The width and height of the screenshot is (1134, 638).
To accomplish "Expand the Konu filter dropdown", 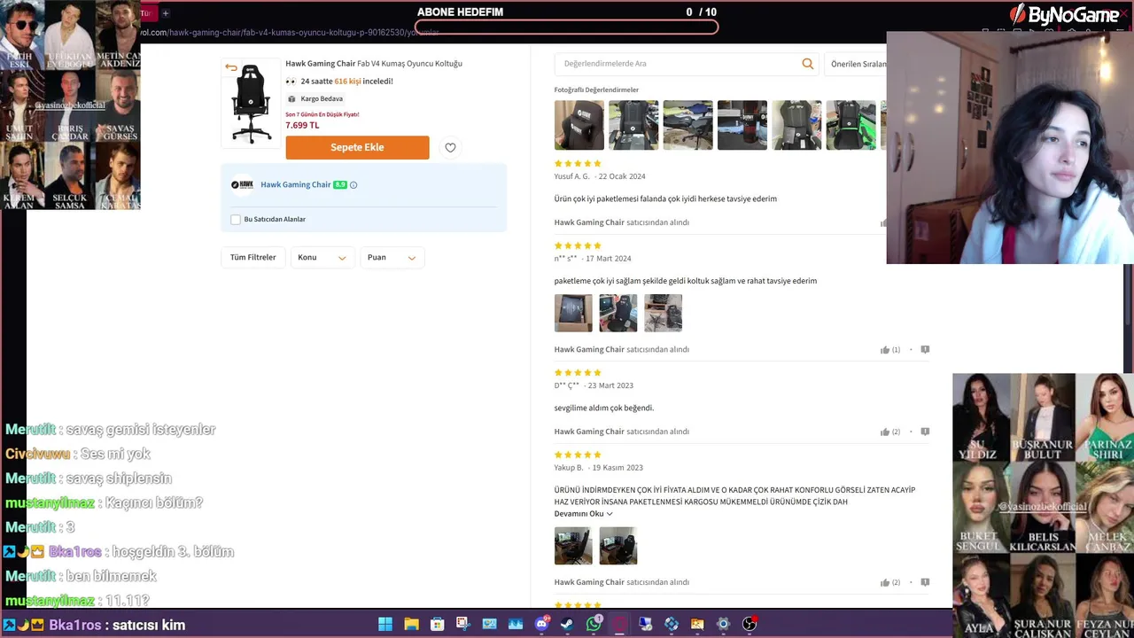I will (322, 258).
